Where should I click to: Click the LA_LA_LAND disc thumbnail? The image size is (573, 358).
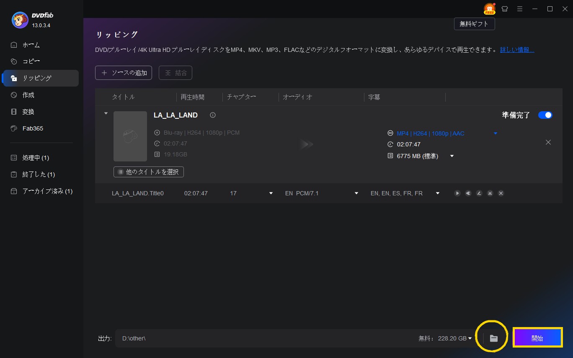130,136
